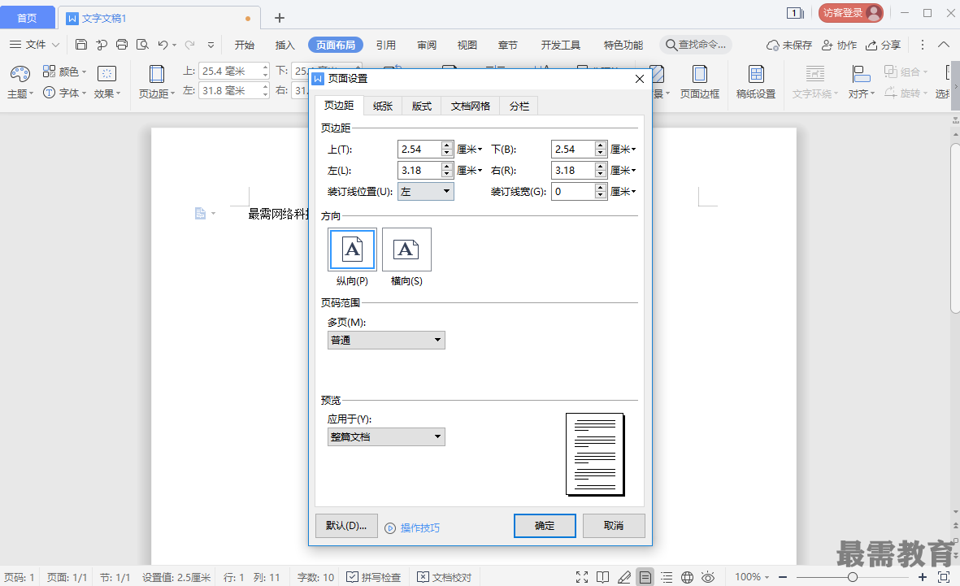
Task: Open the tips (操作技巧) link
Action: [x=420, y=527]
